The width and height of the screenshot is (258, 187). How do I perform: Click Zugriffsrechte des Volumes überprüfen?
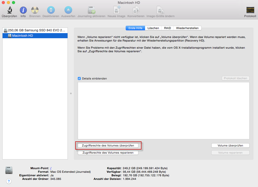pyautogui.click(x=108, y=145)
